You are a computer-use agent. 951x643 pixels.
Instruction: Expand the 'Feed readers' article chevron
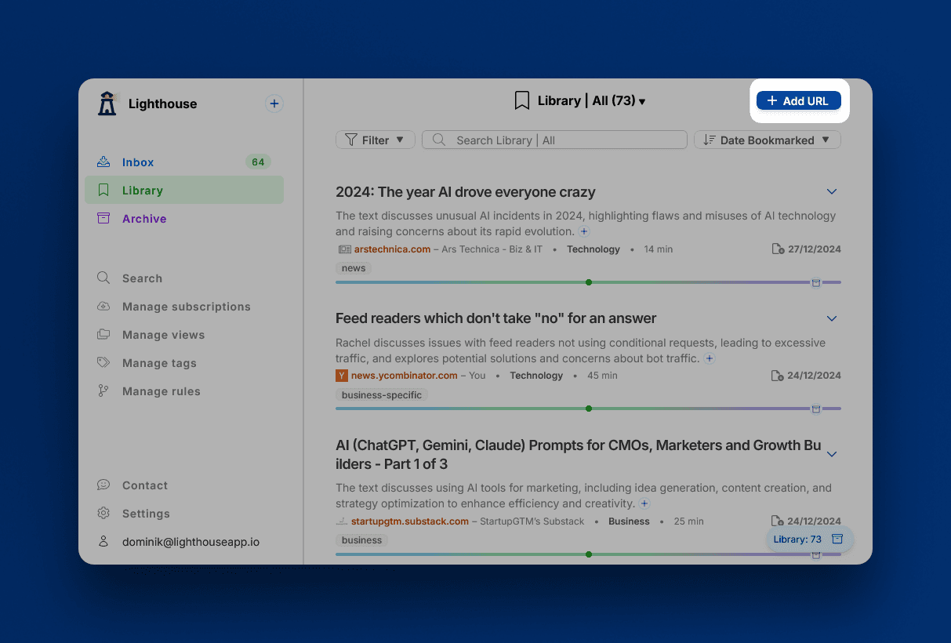[832, 318]
